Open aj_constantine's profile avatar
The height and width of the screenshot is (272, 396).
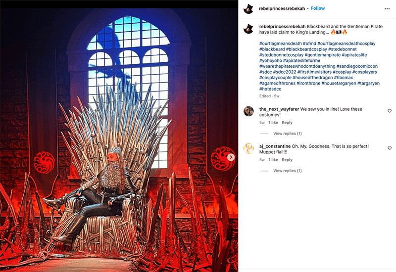click(x=248, y=148)
